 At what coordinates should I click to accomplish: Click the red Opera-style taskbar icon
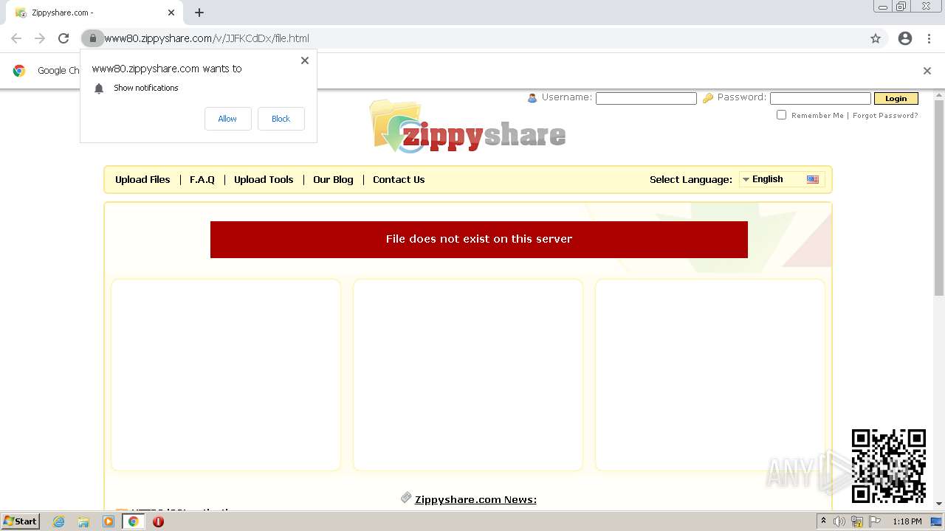[x=158, y=521]
